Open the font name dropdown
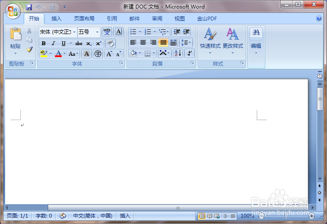This screenshot has width=327, height=224. coord(74,32)
